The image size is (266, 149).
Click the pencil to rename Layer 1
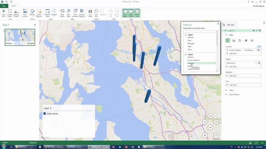click(257, 31)
